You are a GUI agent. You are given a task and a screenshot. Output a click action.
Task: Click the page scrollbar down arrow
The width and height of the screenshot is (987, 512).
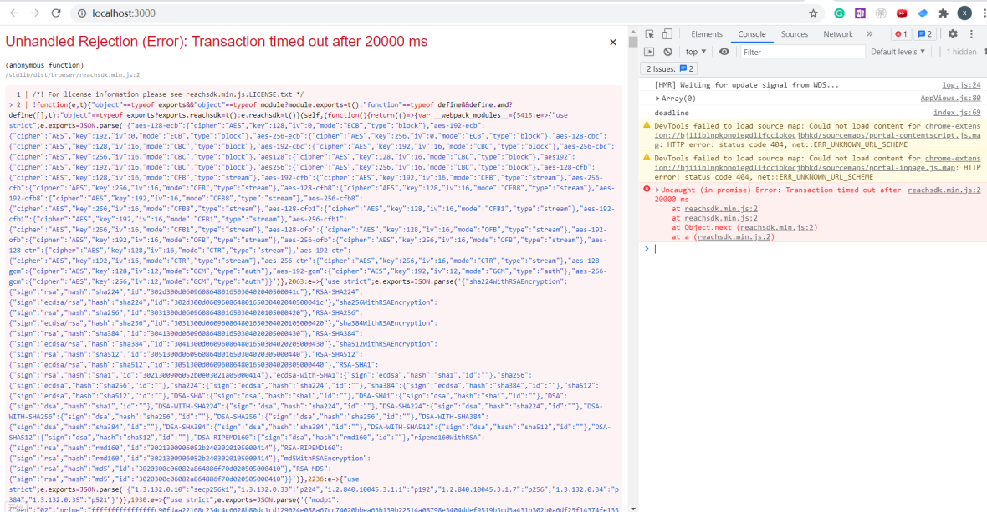click(632, 508)
